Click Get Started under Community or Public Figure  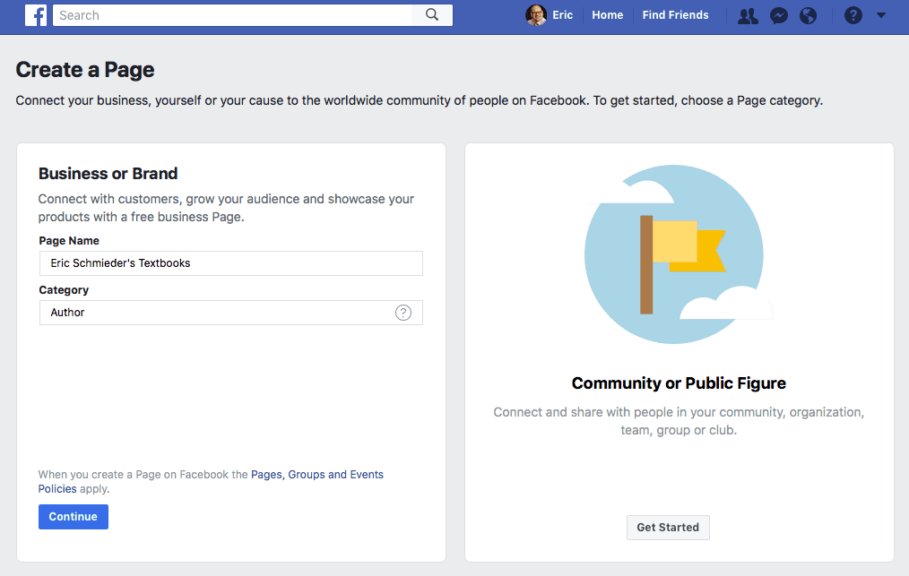[667, 527]
